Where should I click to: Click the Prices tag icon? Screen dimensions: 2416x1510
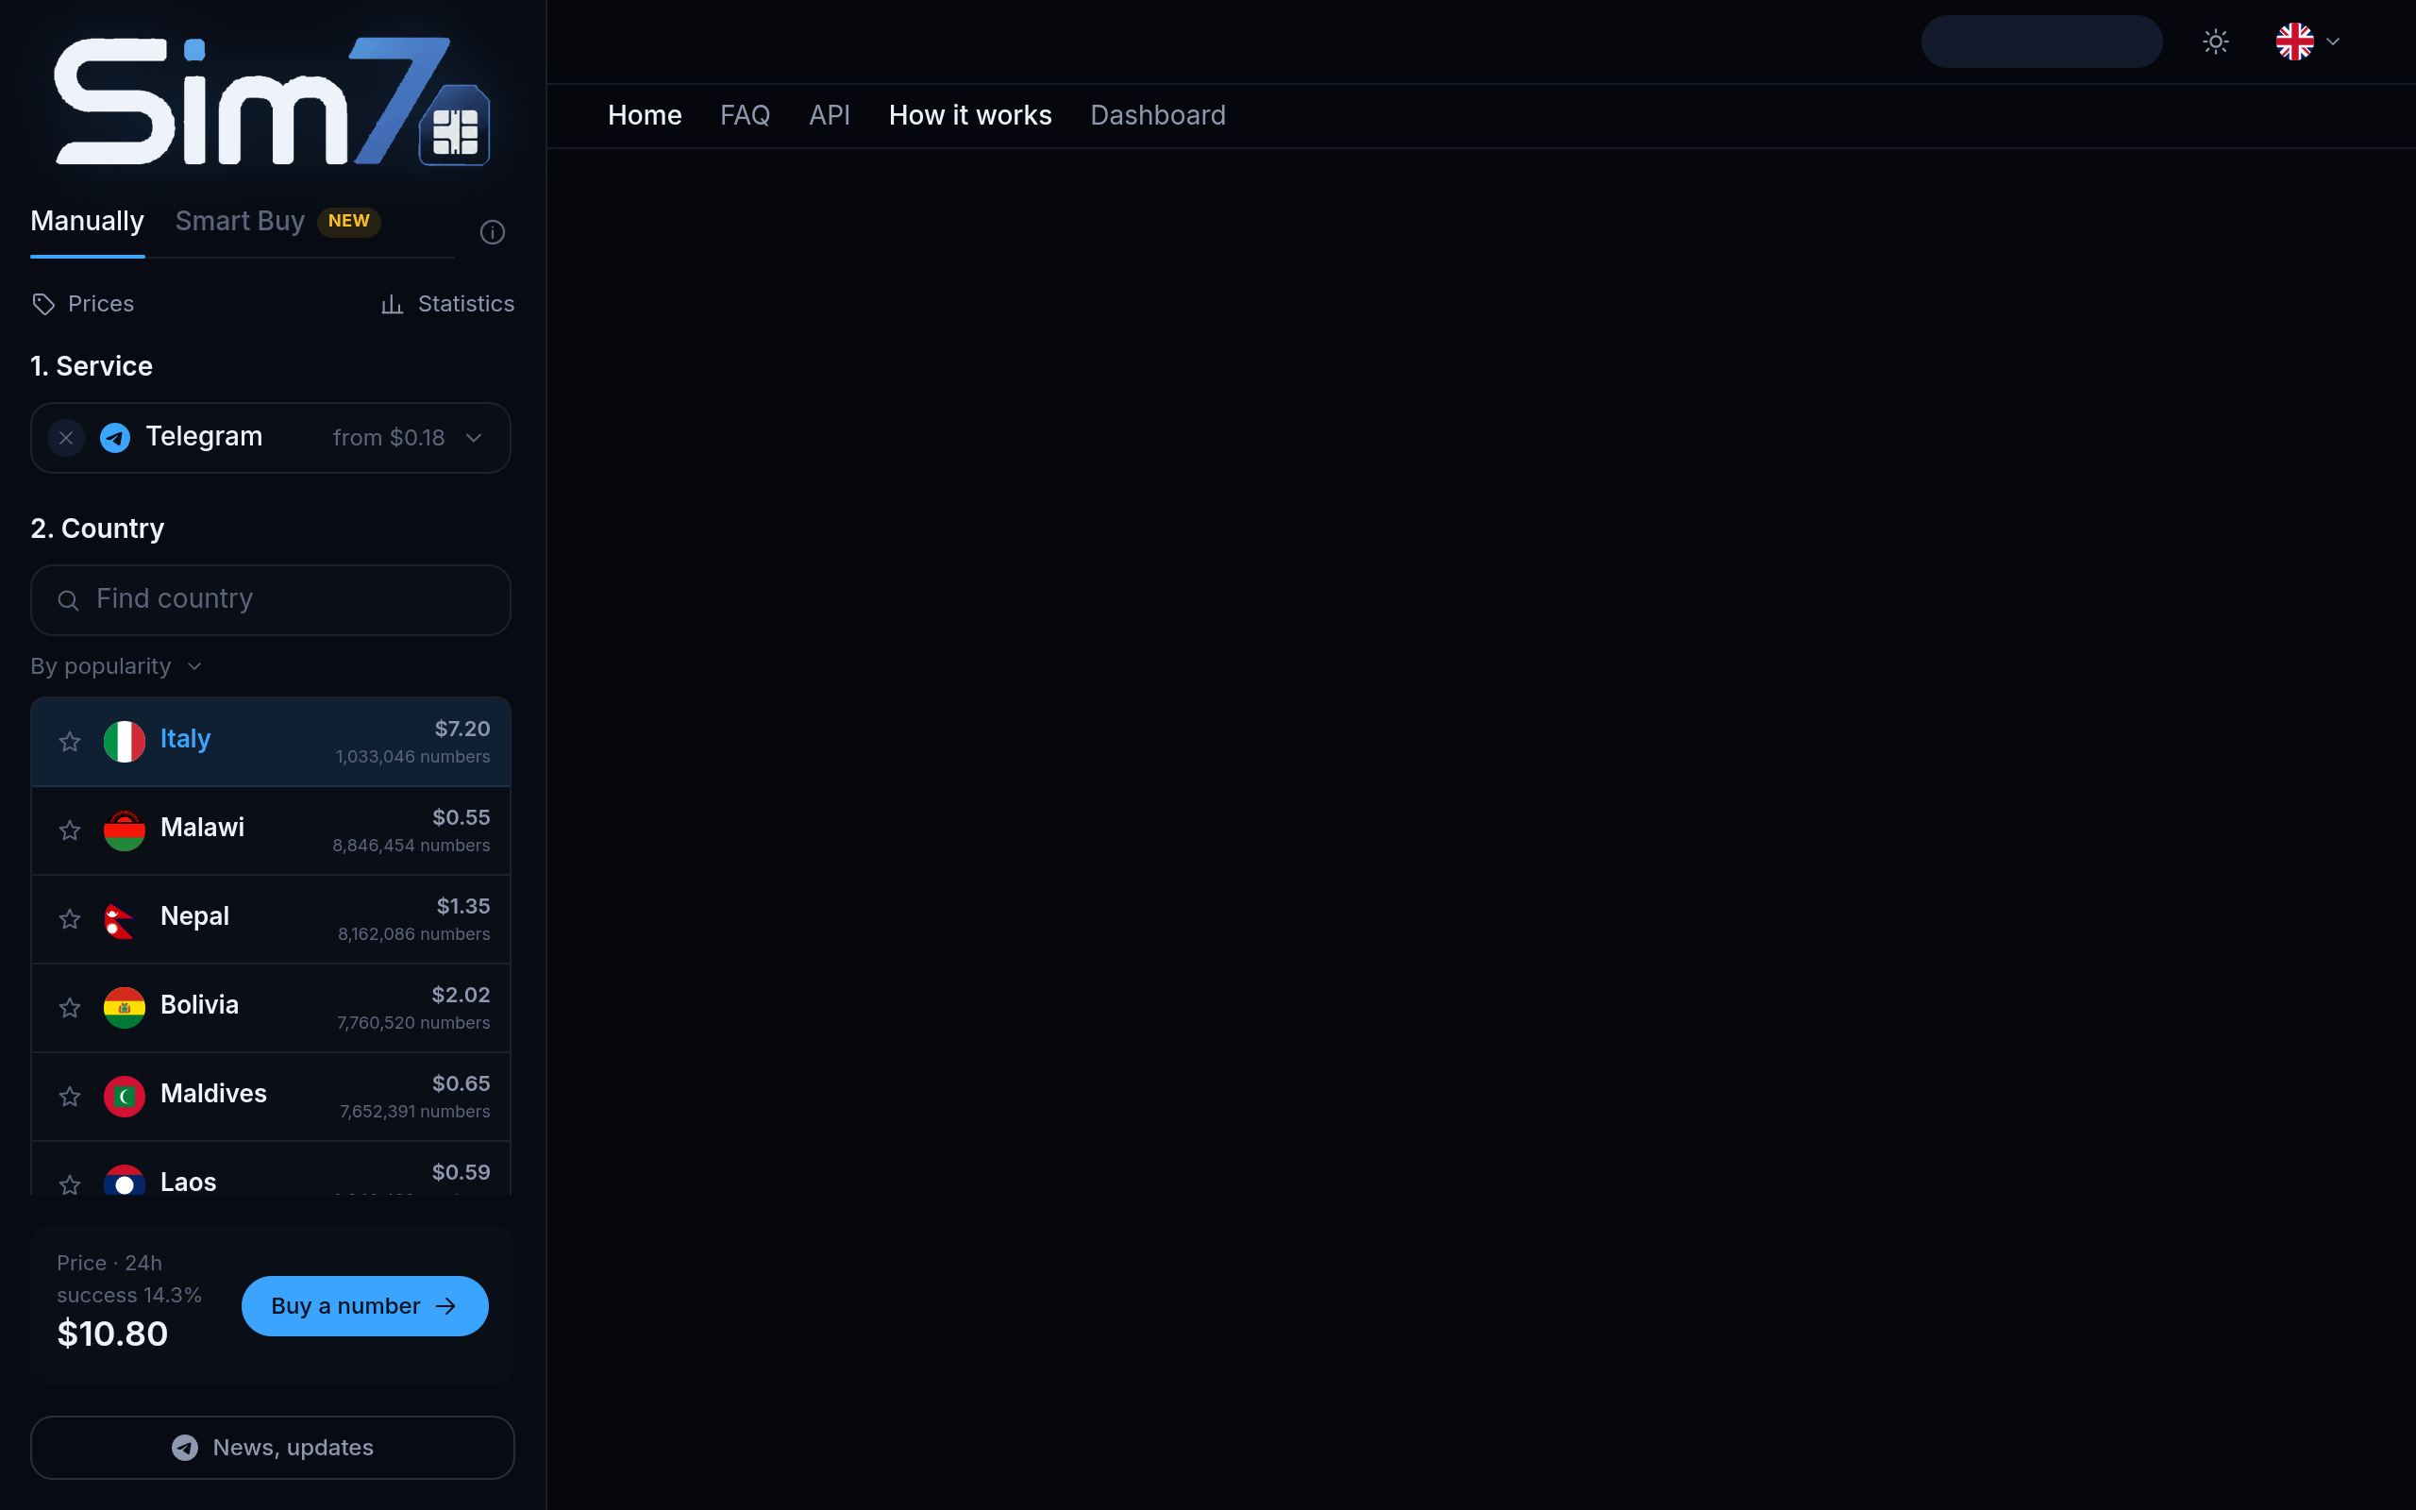pyautogui.click(x=42, y=305)
